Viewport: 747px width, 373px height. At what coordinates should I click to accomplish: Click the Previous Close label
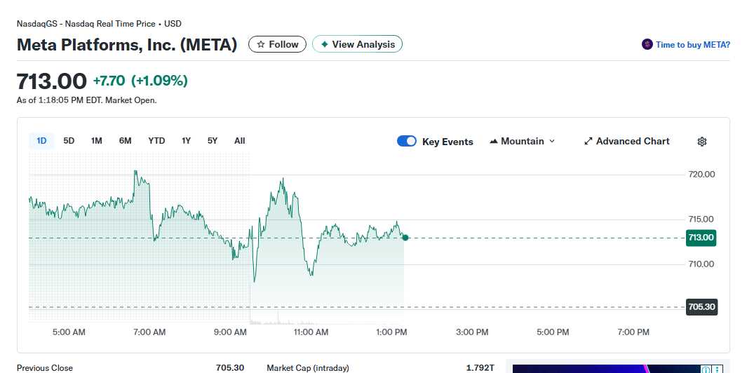point(45,368)
